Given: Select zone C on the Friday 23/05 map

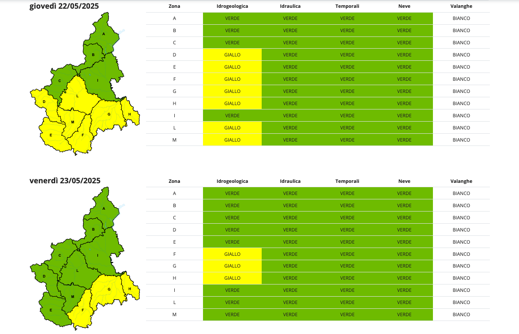Looking at the screenshot, I should click(60, 255).
